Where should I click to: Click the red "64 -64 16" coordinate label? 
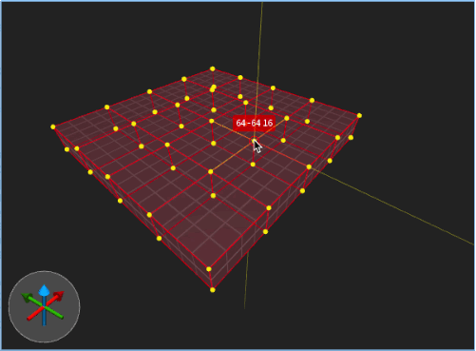pyautogui.click(x=254, y=123)
